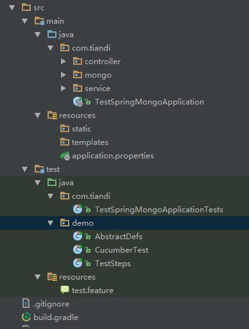Click the application.properties Spring leaf icon
Screen dimensions: 249x329
(x=65, y=156)
